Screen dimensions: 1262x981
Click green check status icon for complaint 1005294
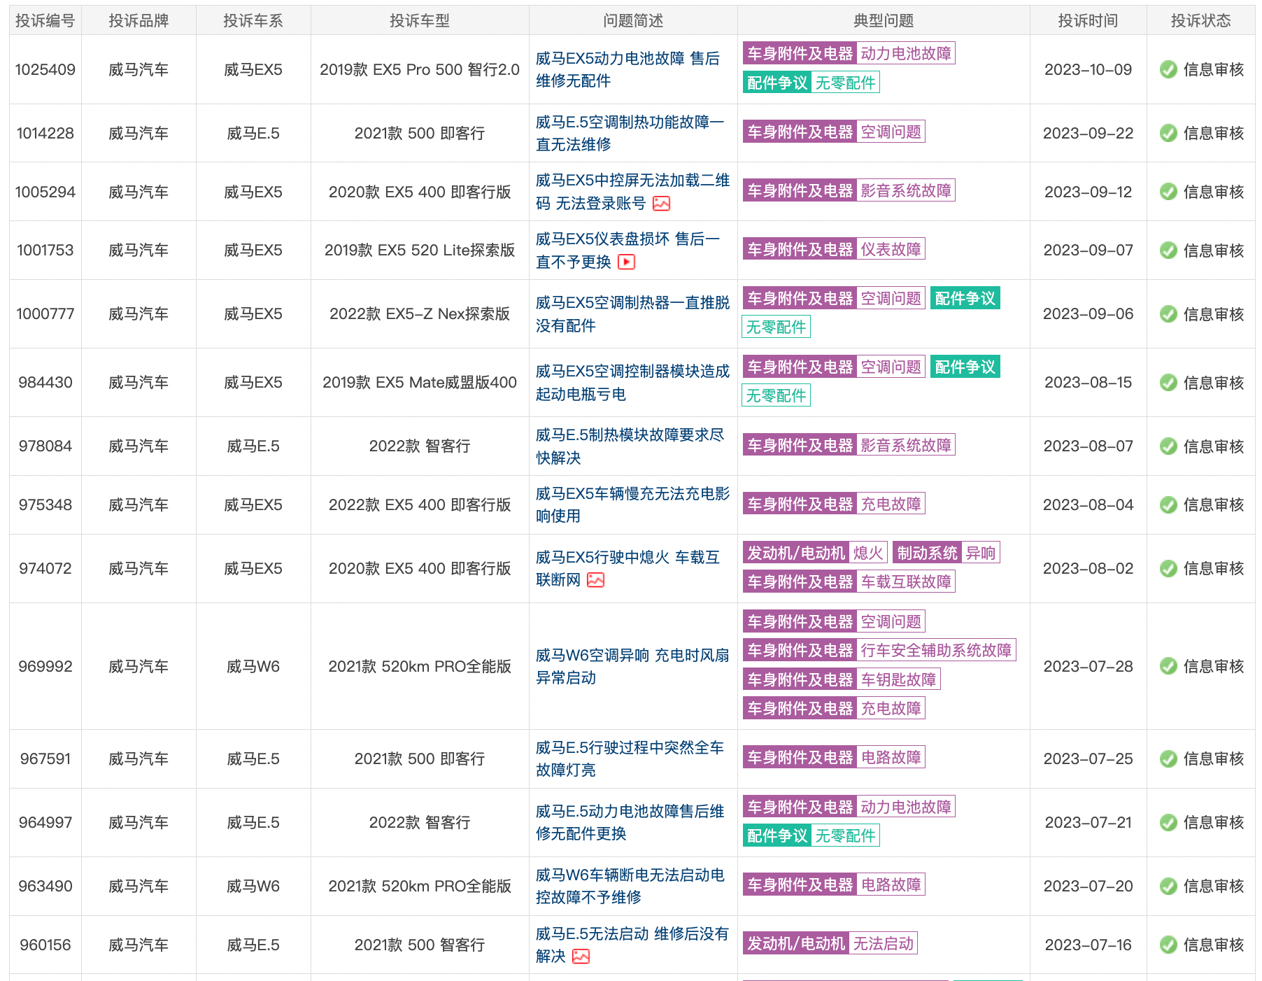pyautogui.click(x=1168, y=192)
